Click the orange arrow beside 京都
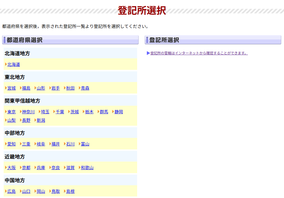 coord(21,167)
